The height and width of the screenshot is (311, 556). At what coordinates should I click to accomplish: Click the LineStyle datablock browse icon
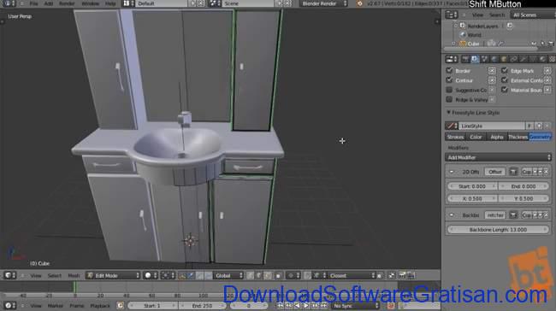452,126
